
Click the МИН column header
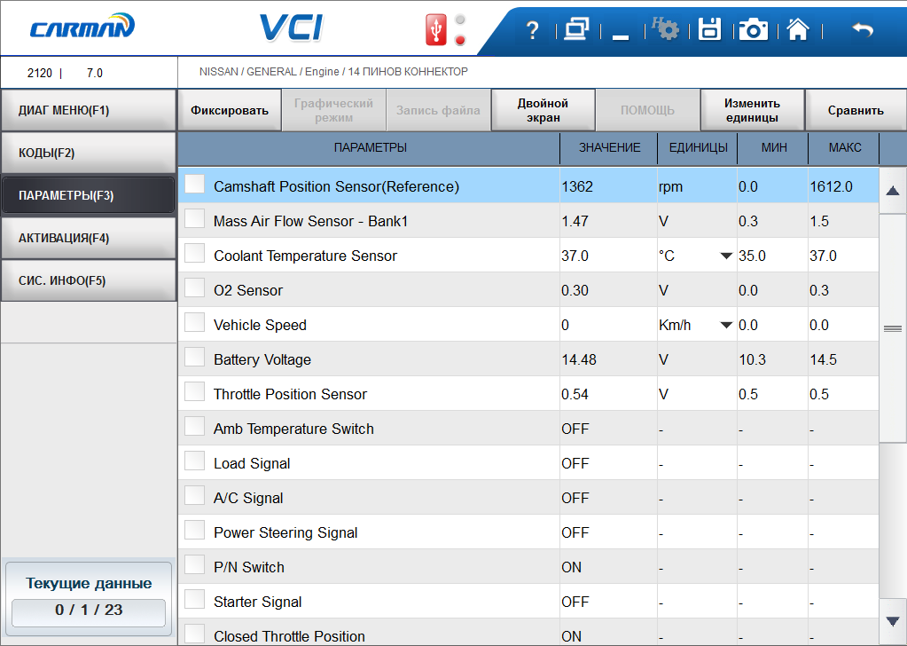pyautogui.click(x=773, y=148)
